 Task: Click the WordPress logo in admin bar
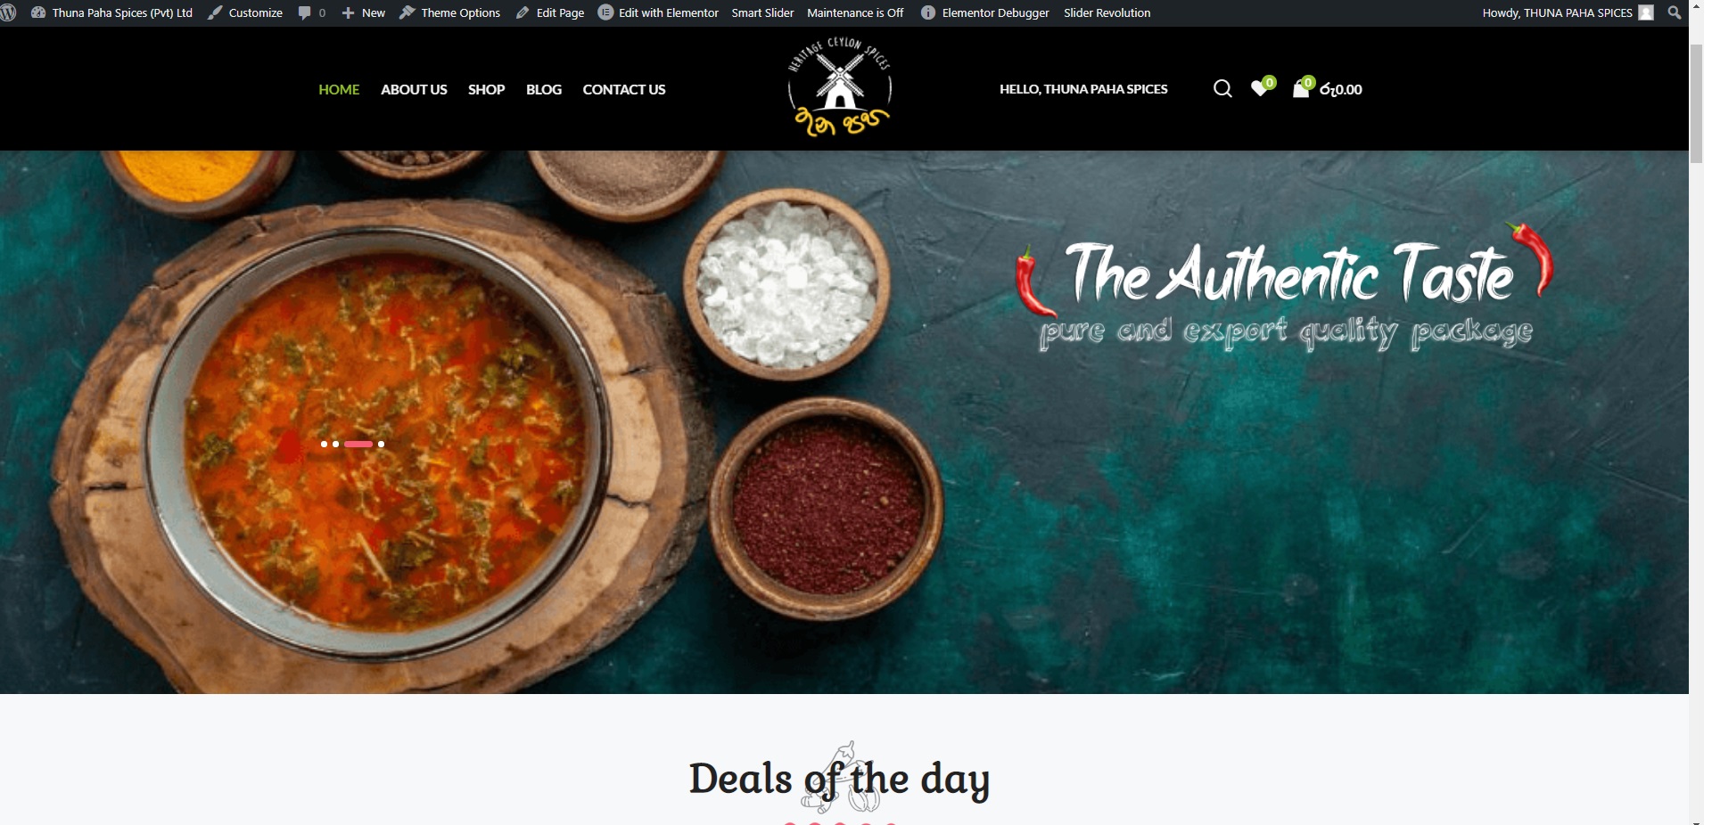point(8,12)
